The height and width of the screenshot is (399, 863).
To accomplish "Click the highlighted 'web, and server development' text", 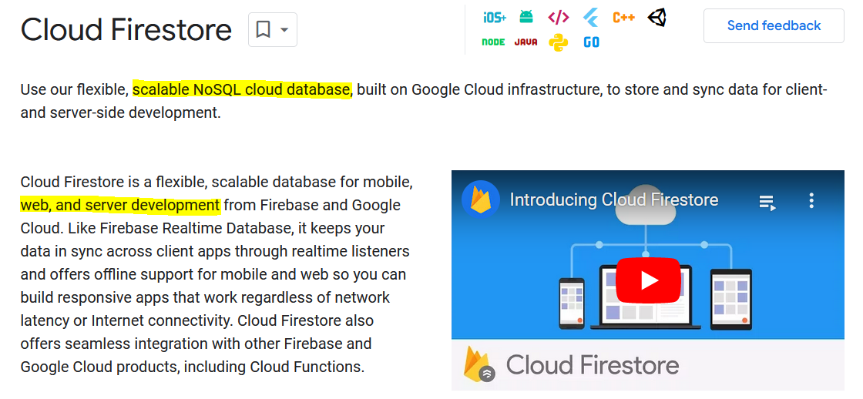I will tap(120, 206).
